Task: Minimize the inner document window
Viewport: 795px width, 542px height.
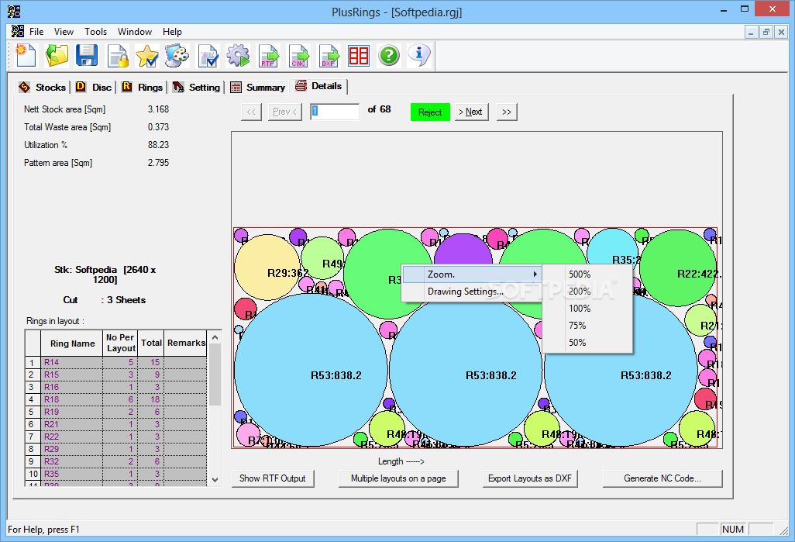Action: coord(751,32)
